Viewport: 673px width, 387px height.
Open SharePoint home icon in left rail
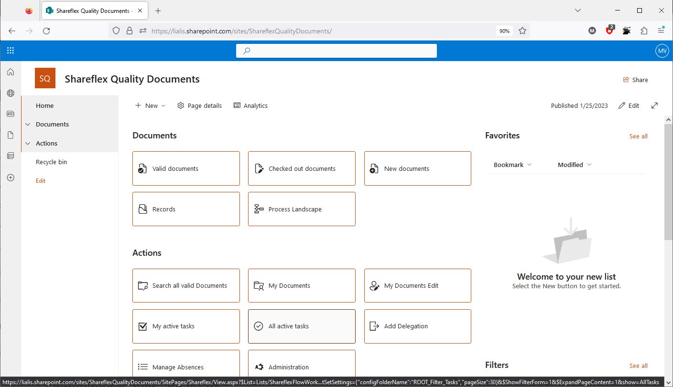[x=11, y=72]
